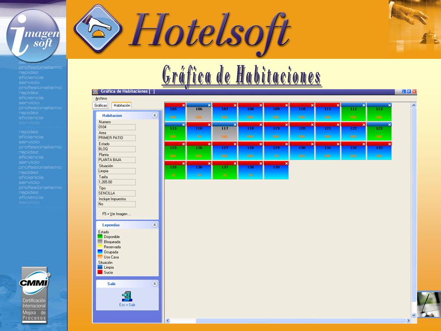Click the exit door icon above Esc = Salir
The height and width of the screenshot is (331, 441).
coord(127,296)
